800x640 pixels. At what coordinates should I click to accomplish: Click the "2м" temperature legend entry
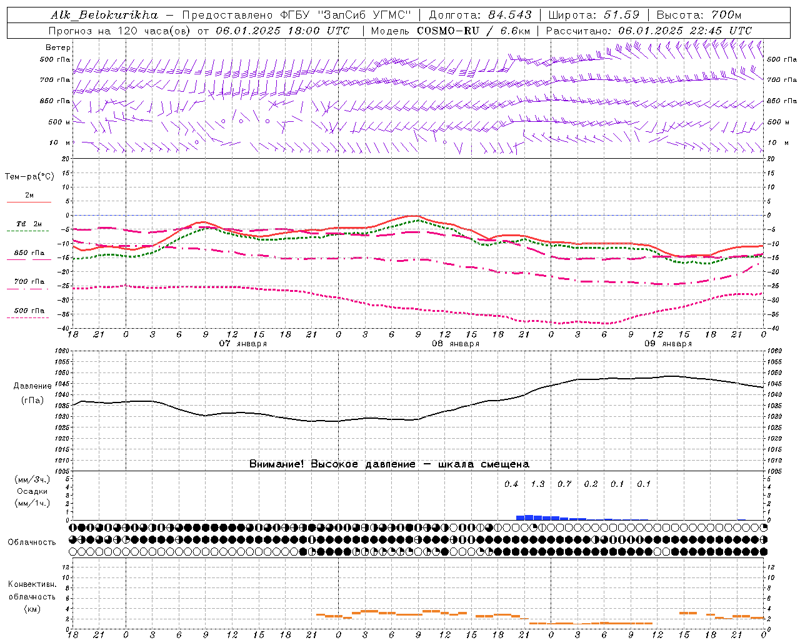[29, 195]
